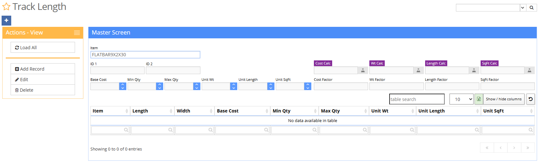This screenshot has height=162, width=538.
Task: Click the Wt Calc flask icon
Action: pyautogui.click(x=418, y=70)
